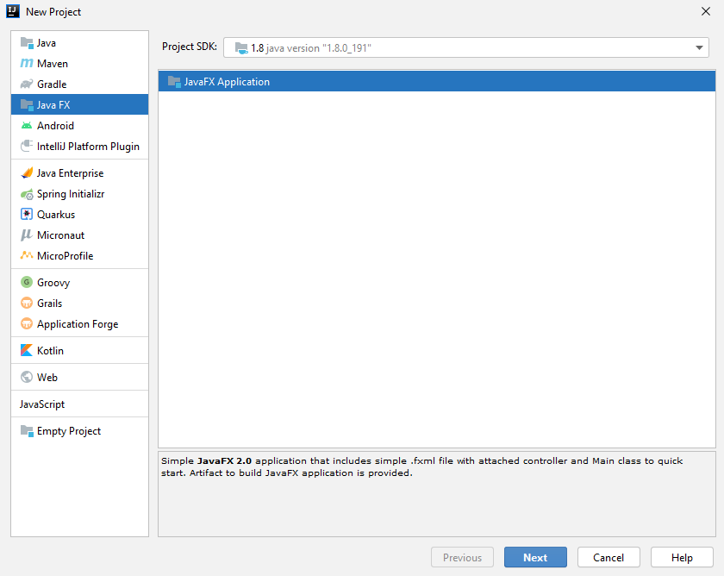Screen dimensions: 724x576
Task: Select the Spring Initializr icon
Action: point(27,194)
